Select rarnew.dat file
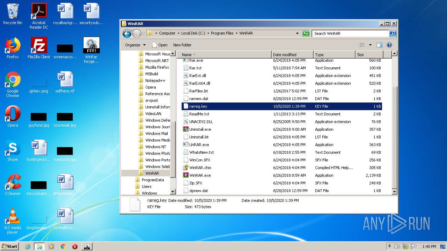Screen dimensions: 447x251 tap(198, 99)
